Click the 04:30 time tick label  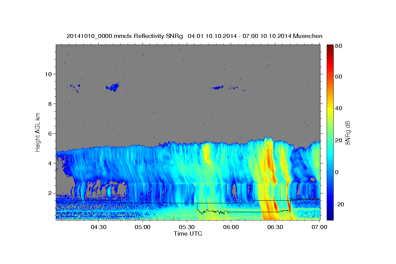pos(98,227)
